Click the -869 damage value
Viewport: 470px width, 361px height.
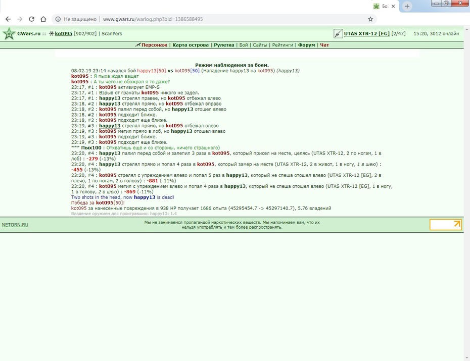click(130, 191)
